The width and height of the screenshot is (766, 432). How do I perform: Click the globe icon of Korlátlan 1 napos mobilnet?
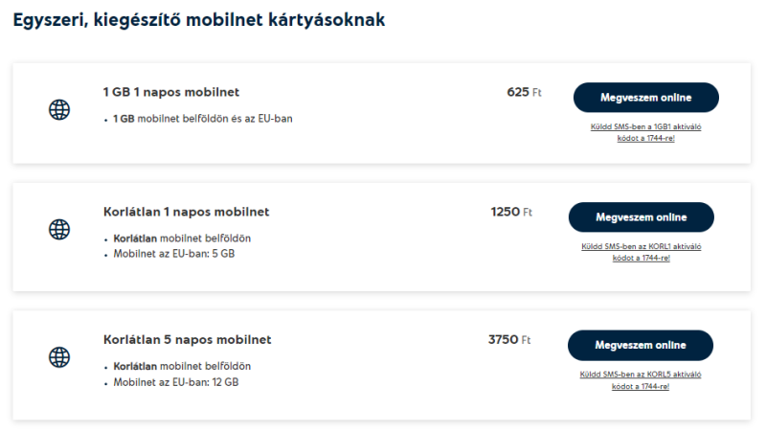[59, 230]
